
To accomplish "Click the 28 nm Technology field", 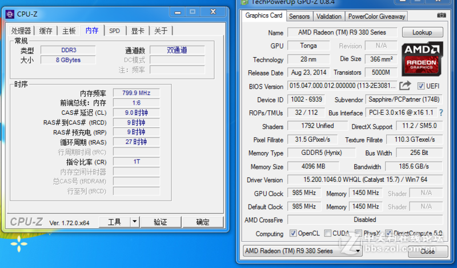I will 308,59.
